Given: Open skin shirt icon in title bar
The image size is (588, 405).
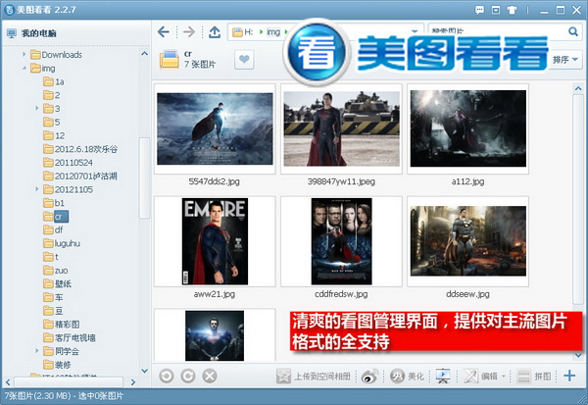Looking at the screenshot, I should [513, 10].
